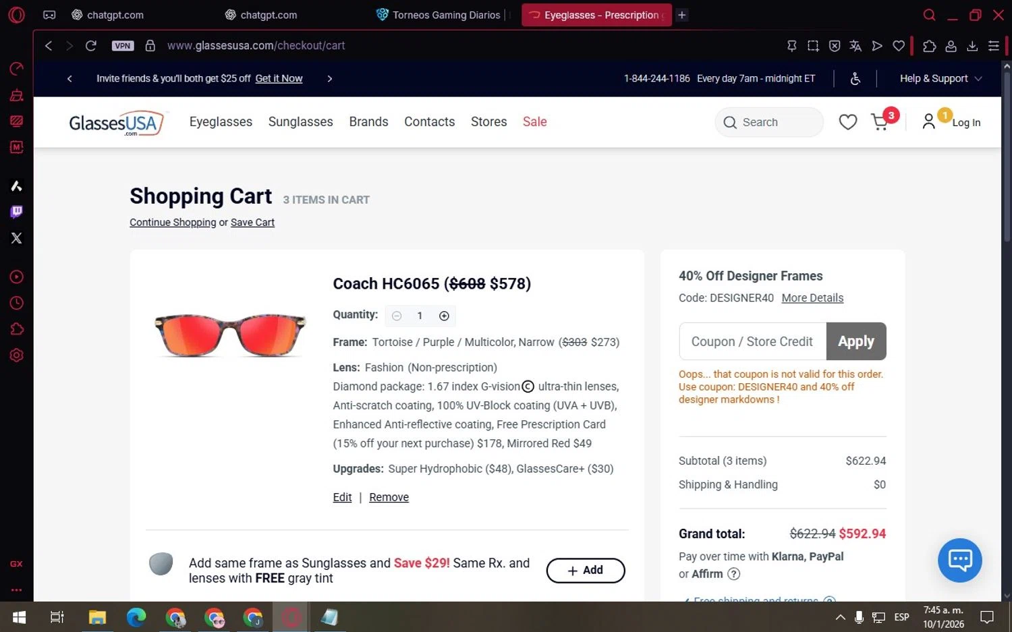The width and height of the screenshot is (1012, 632).
Task: Open the shopping cart icon
Action: coord(880,122)
